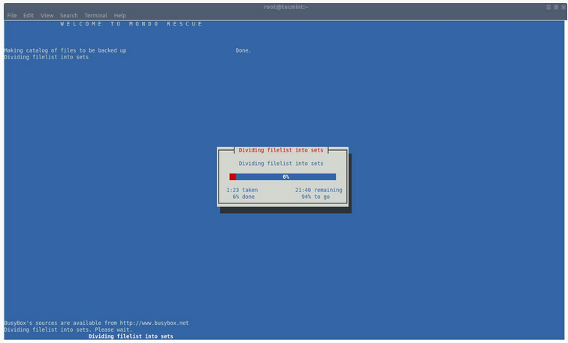Close the terminal window
The height and width of the screenshot is (343, 568).
[562, 7]
